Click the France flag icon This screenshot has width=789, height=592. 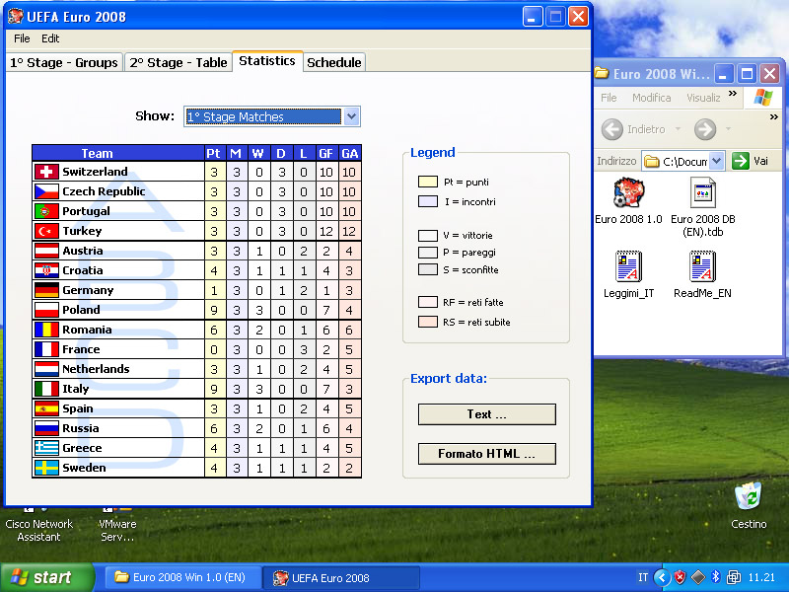click(46, 349)
